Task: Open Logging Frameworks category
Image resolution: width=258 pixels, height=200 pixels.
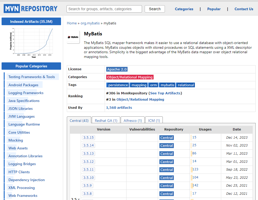Action: pyautogui.click(x=26, y=93)
